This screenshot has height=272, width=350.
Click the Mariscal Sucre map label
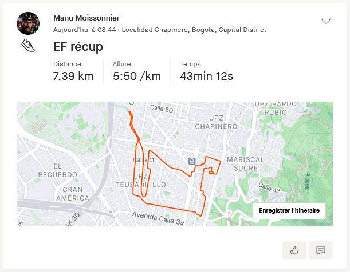246,164
